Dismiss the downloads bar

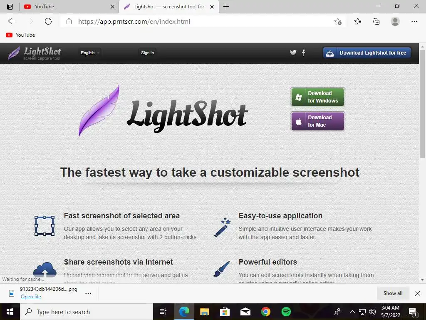click(418, 293)
